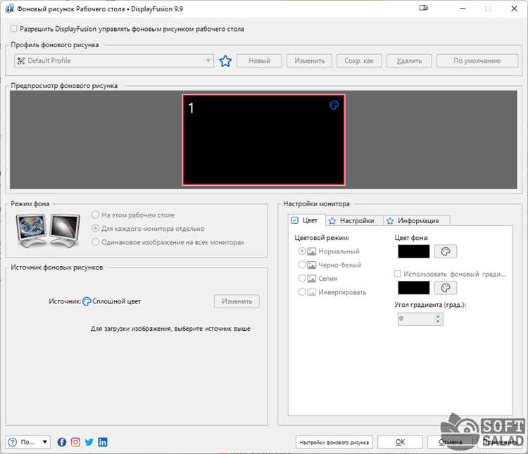Click the palette icon in monitor preview
The image size is (528, 454).
(x=334, y=106)
